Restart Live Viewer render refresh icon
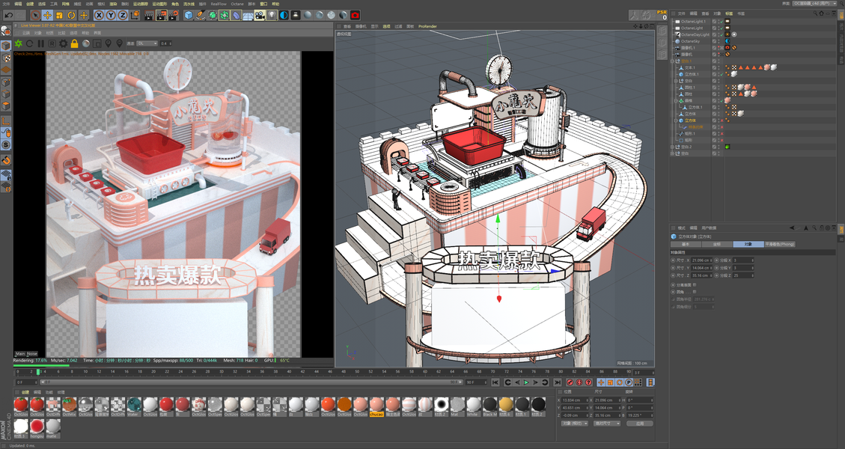This screenshot has height=449, width=845. click(30, 43)
